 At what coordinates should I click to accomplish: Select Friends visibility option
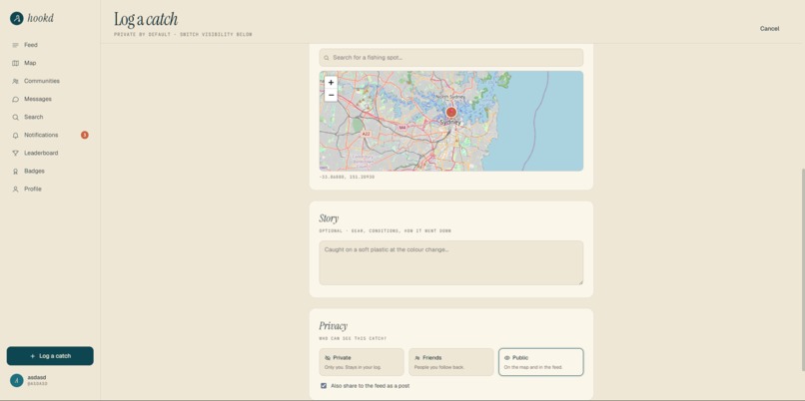click(450, 362)
